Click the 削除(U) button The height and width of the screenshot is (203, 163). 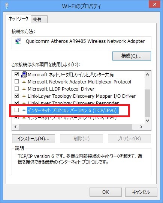coord(81,139)
